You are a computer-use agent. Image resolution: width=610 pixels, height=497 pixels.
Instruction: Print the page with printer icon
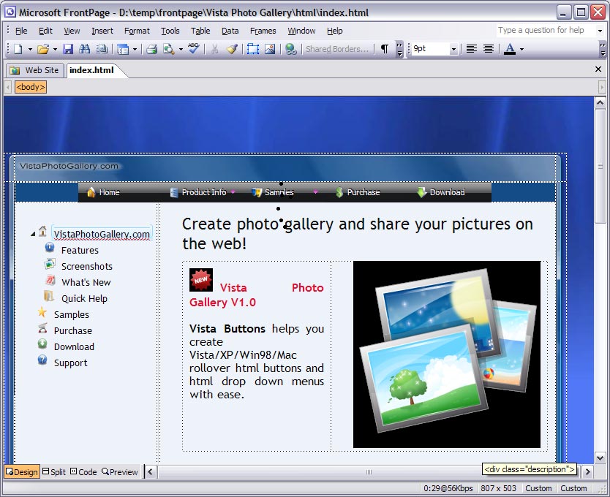click(151, 49)
